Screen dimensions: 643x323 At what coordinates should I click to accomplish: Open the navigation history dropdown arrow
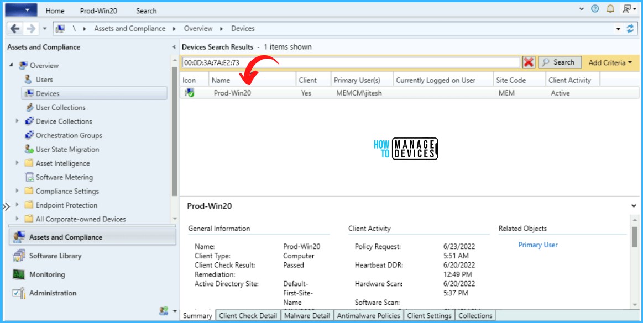(x=45, y=29)
